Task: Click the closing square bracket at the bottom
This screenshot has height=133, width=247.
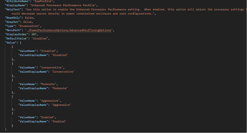Action: click(x=5, y=130)
